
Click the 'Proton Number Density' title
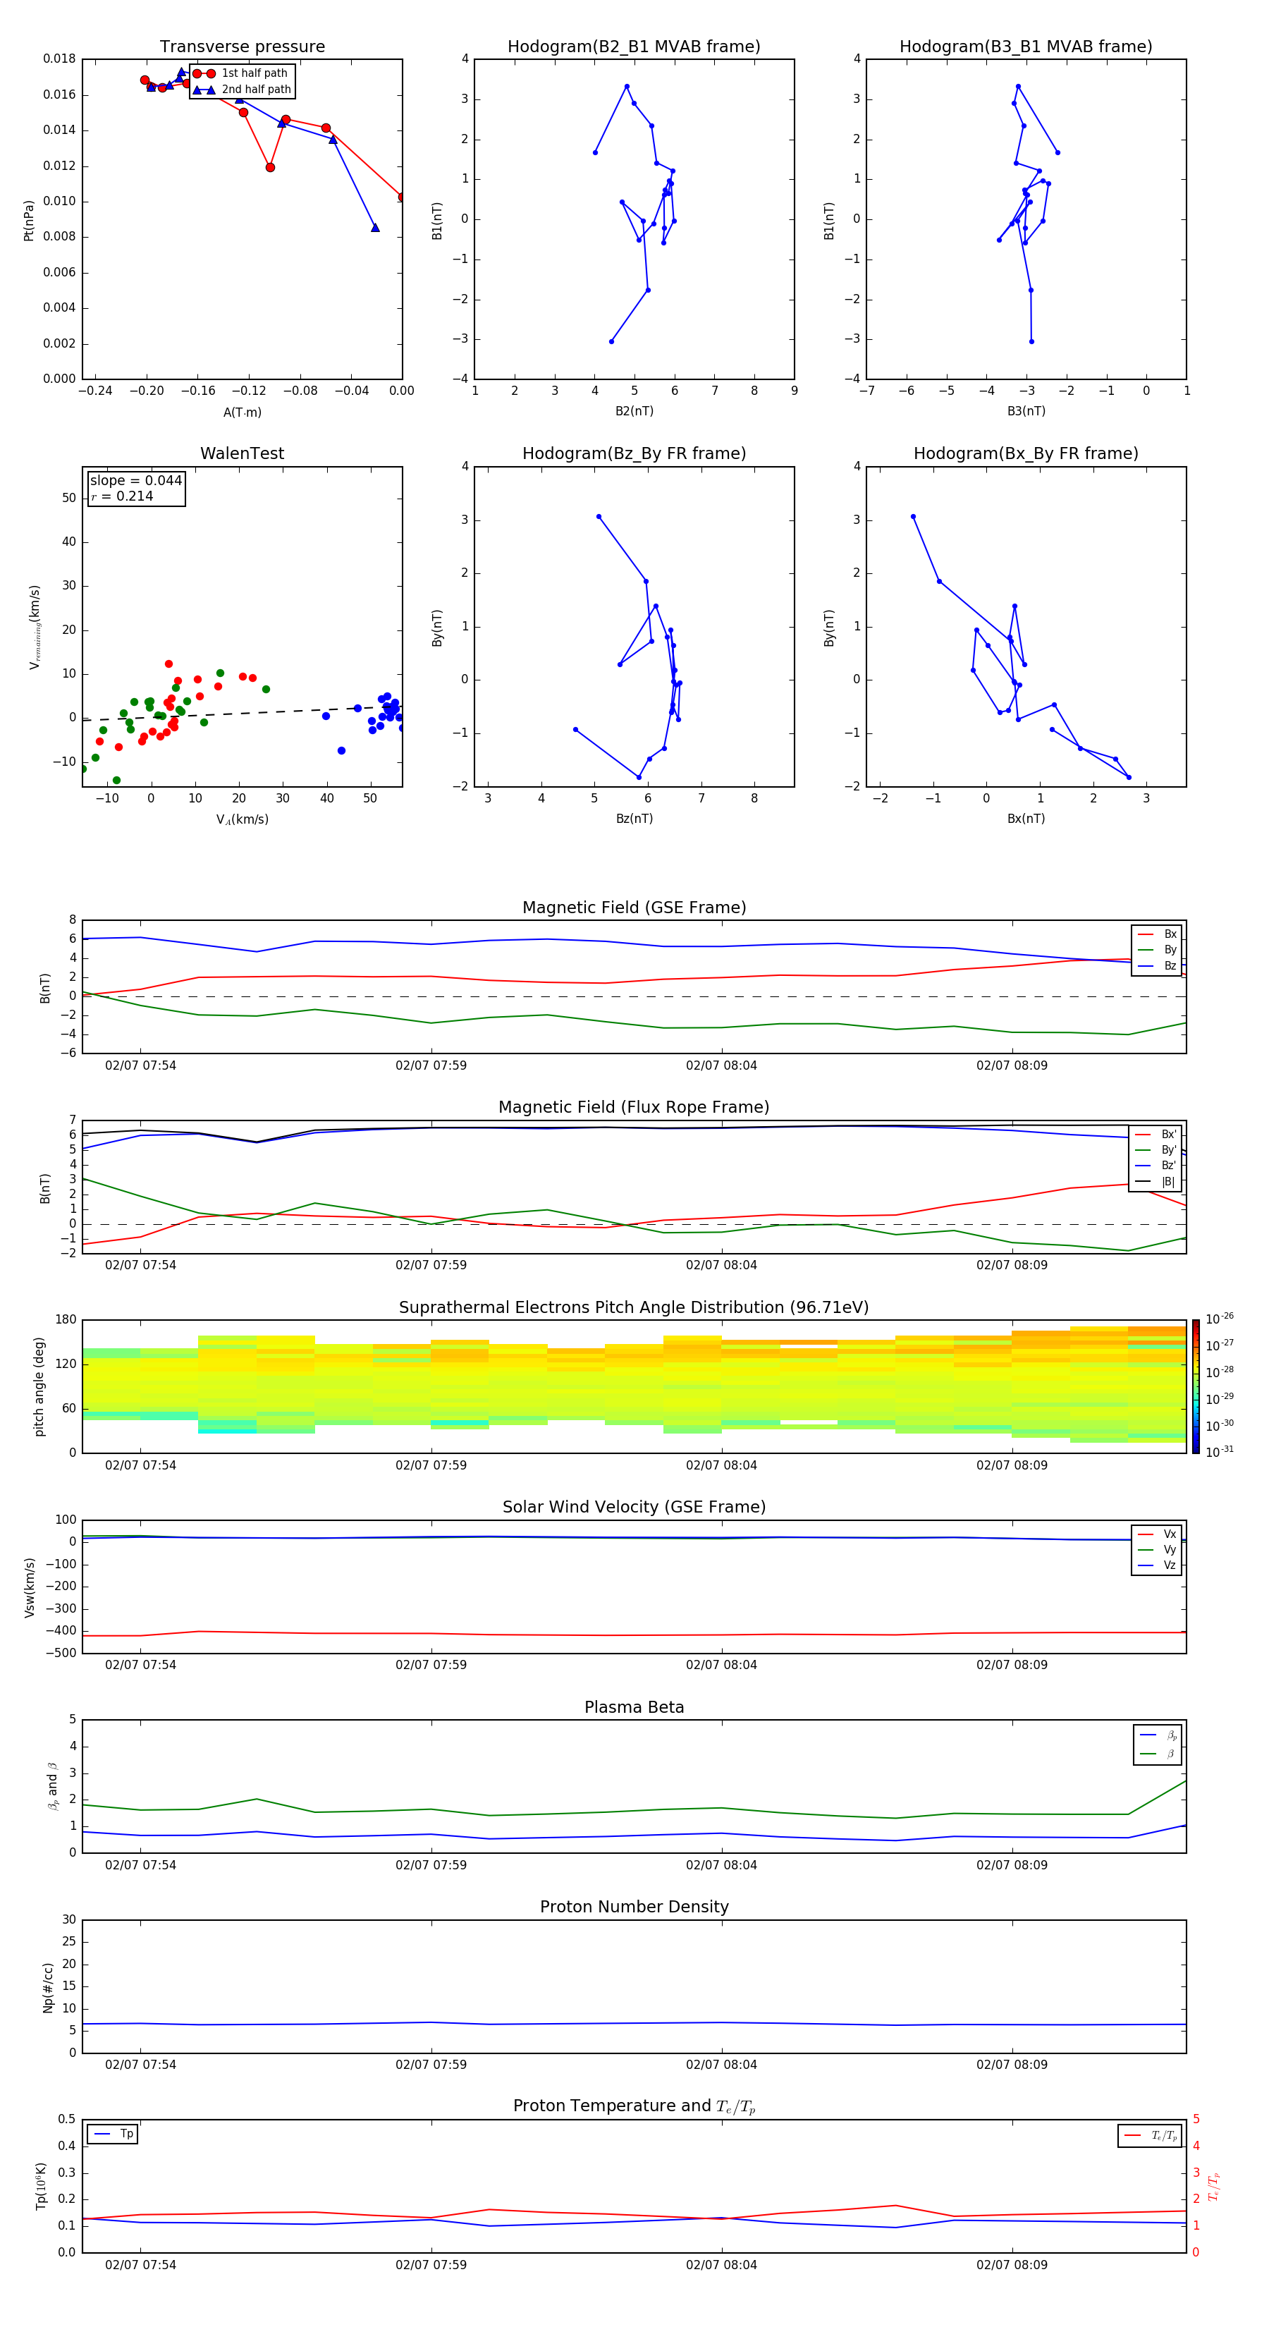[634, 1907]
